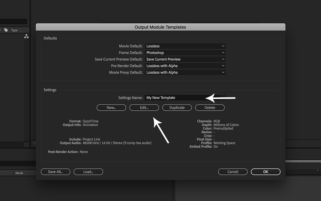Click the Output Module Templates title bar

tap(160, 27)
